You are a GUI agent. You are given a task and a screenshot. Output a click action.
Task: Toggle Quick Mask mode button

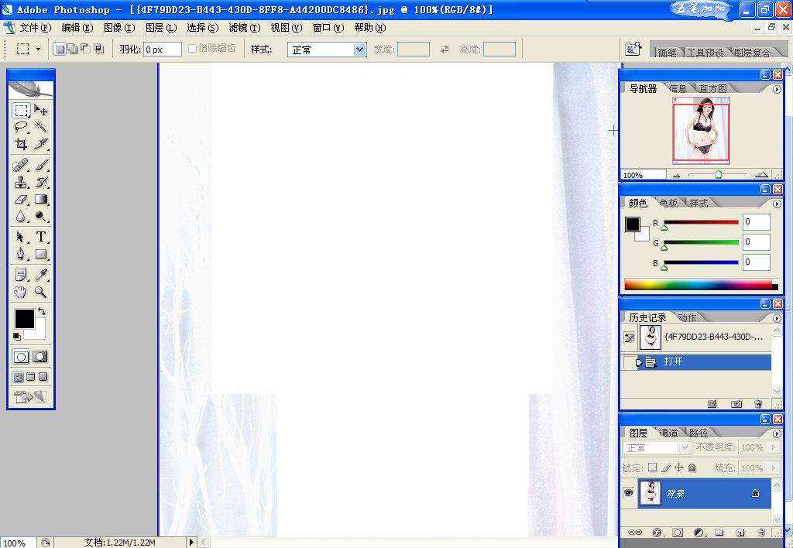coord(40,357)
